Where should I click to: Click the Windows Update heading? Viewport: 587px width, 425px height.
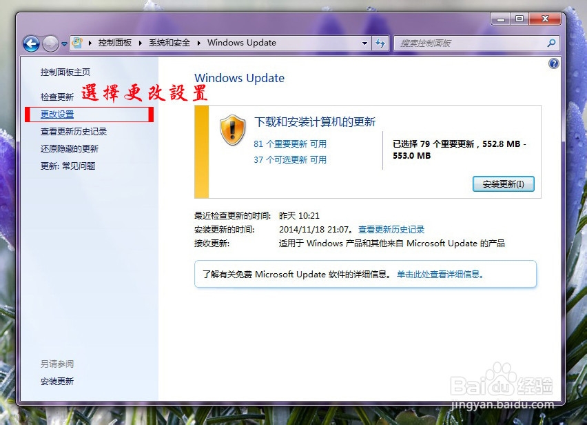[240, 78]
